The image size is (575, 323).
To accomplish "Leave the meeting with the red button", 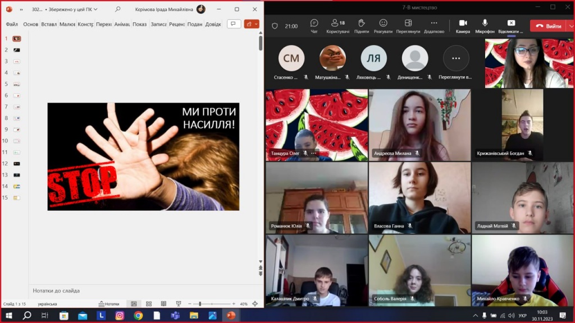I will (548, 26).
